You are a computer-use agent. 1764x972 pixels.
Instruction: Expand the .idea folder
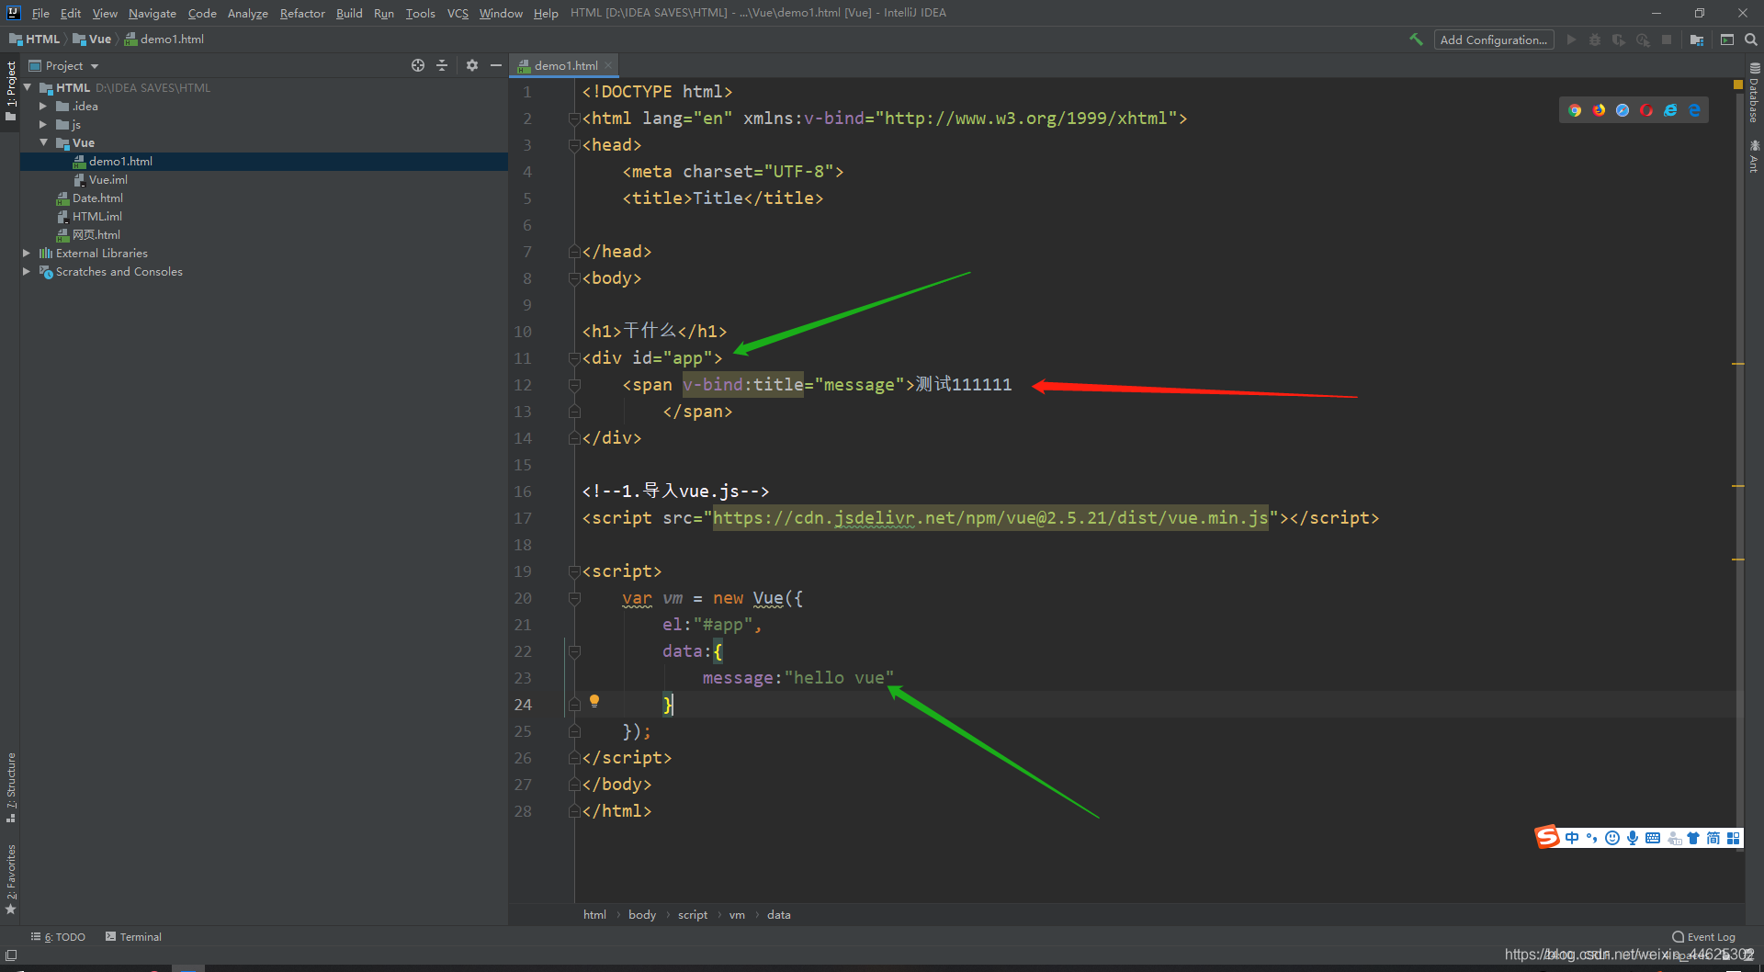pos(43,106)
